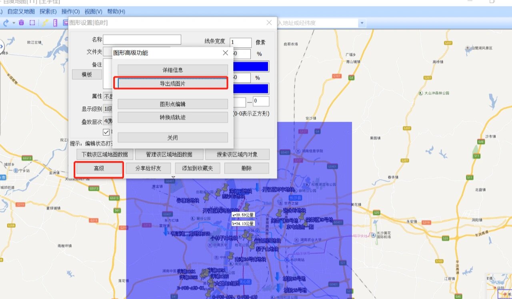
Task: Click the 导出成图片 button
Action: coord(173,83)
